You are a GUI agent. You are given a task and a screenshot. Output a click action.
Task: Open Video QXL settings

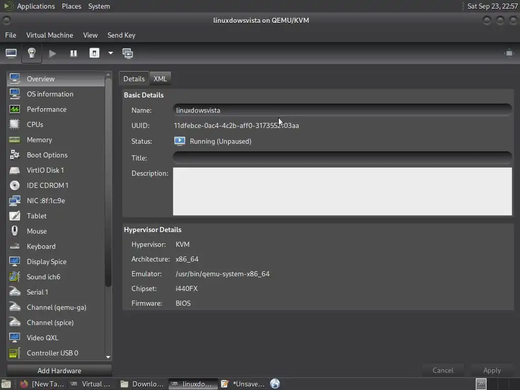pos(56,338)
